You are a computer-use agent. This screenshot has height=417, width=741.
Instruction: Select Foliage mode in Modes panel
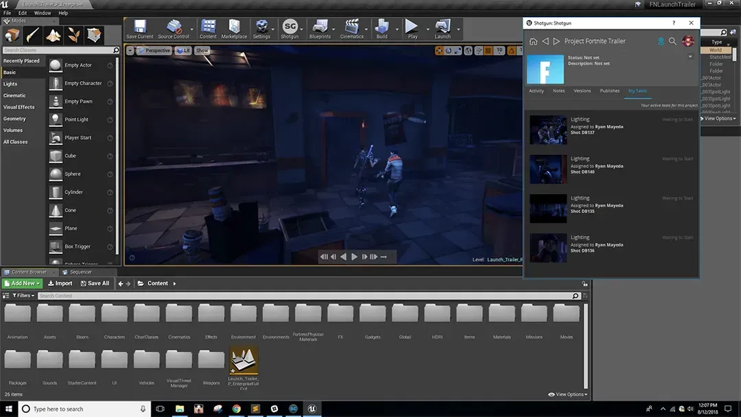pos(74,35)
